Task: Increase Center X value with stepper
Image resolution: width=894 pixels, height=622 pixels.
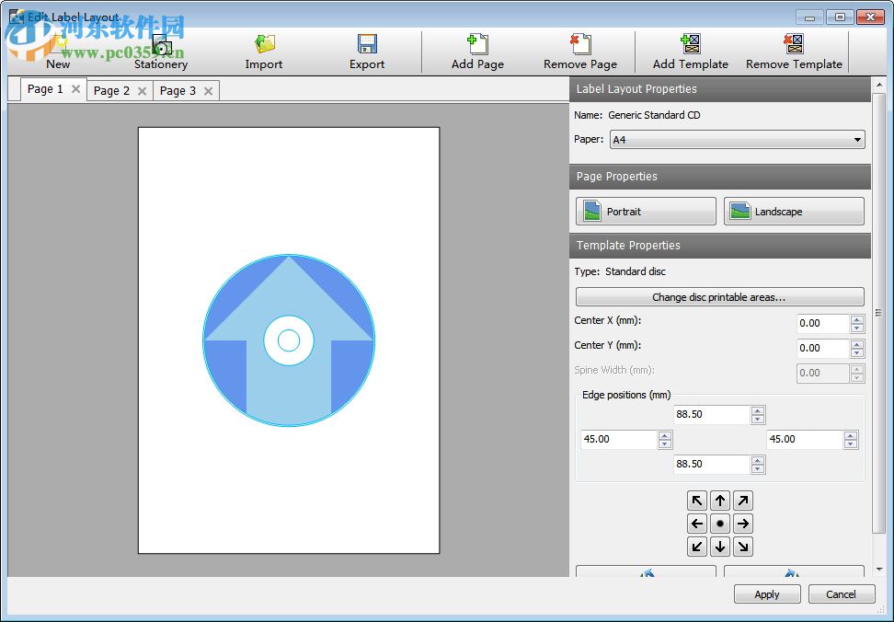Action: click(855, 319)
